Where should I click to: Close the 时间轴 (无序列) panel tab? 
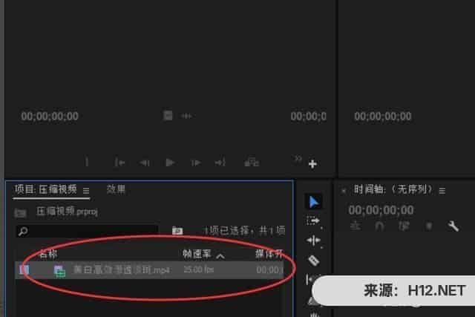(x=344, y=191)
